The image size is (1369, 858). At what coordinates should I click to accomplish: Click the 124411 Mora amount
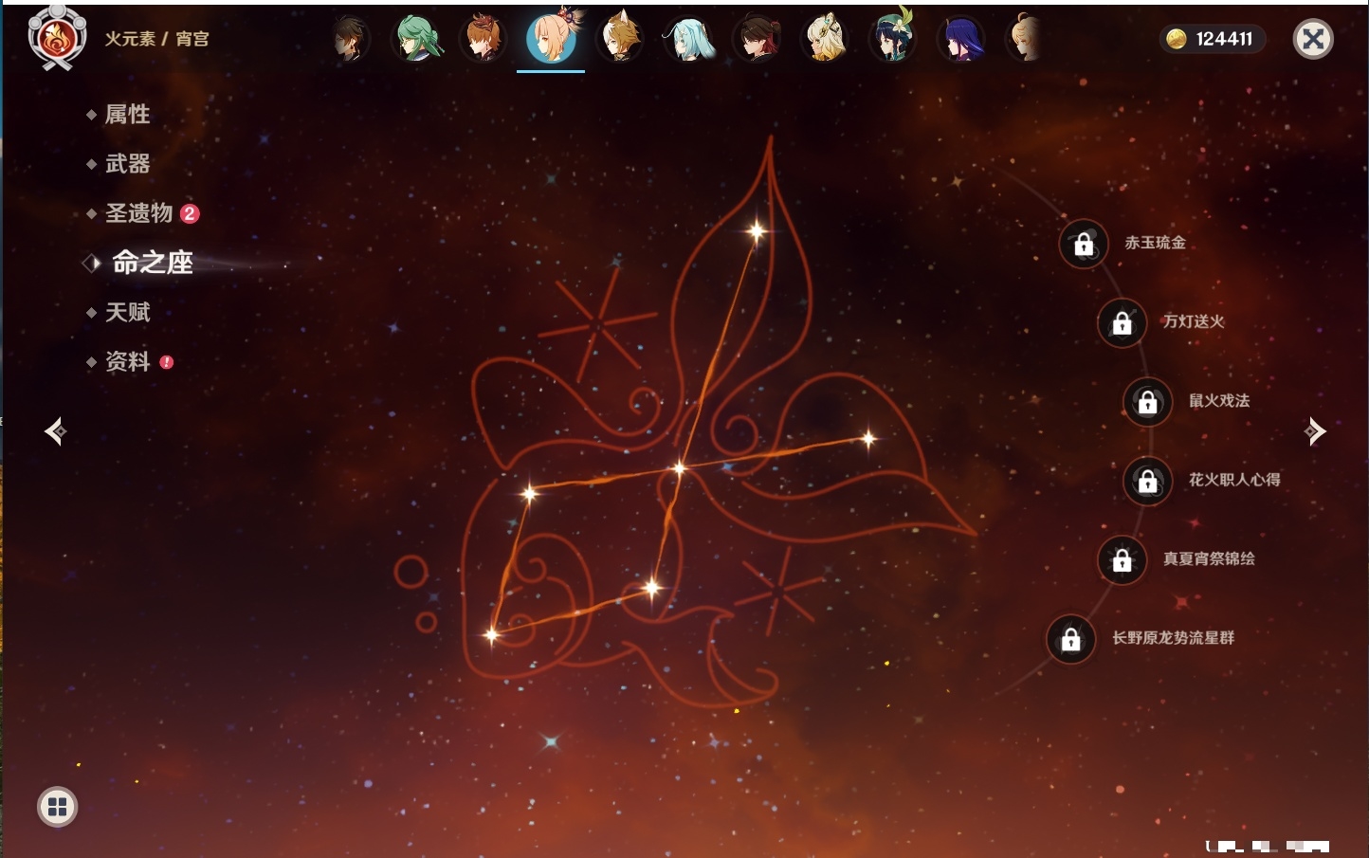click(1224, 39)
